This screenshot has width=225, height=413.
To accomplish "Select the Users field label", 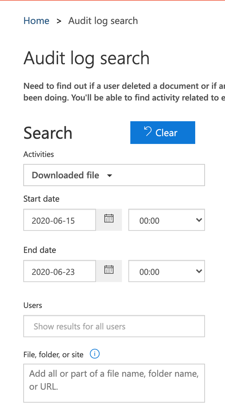I will [33, 305].
